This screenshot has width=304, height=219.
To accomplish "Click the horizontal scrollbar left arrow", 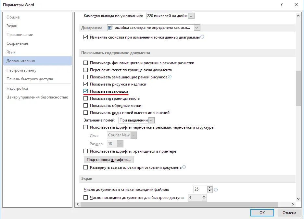I will (78, 204).
